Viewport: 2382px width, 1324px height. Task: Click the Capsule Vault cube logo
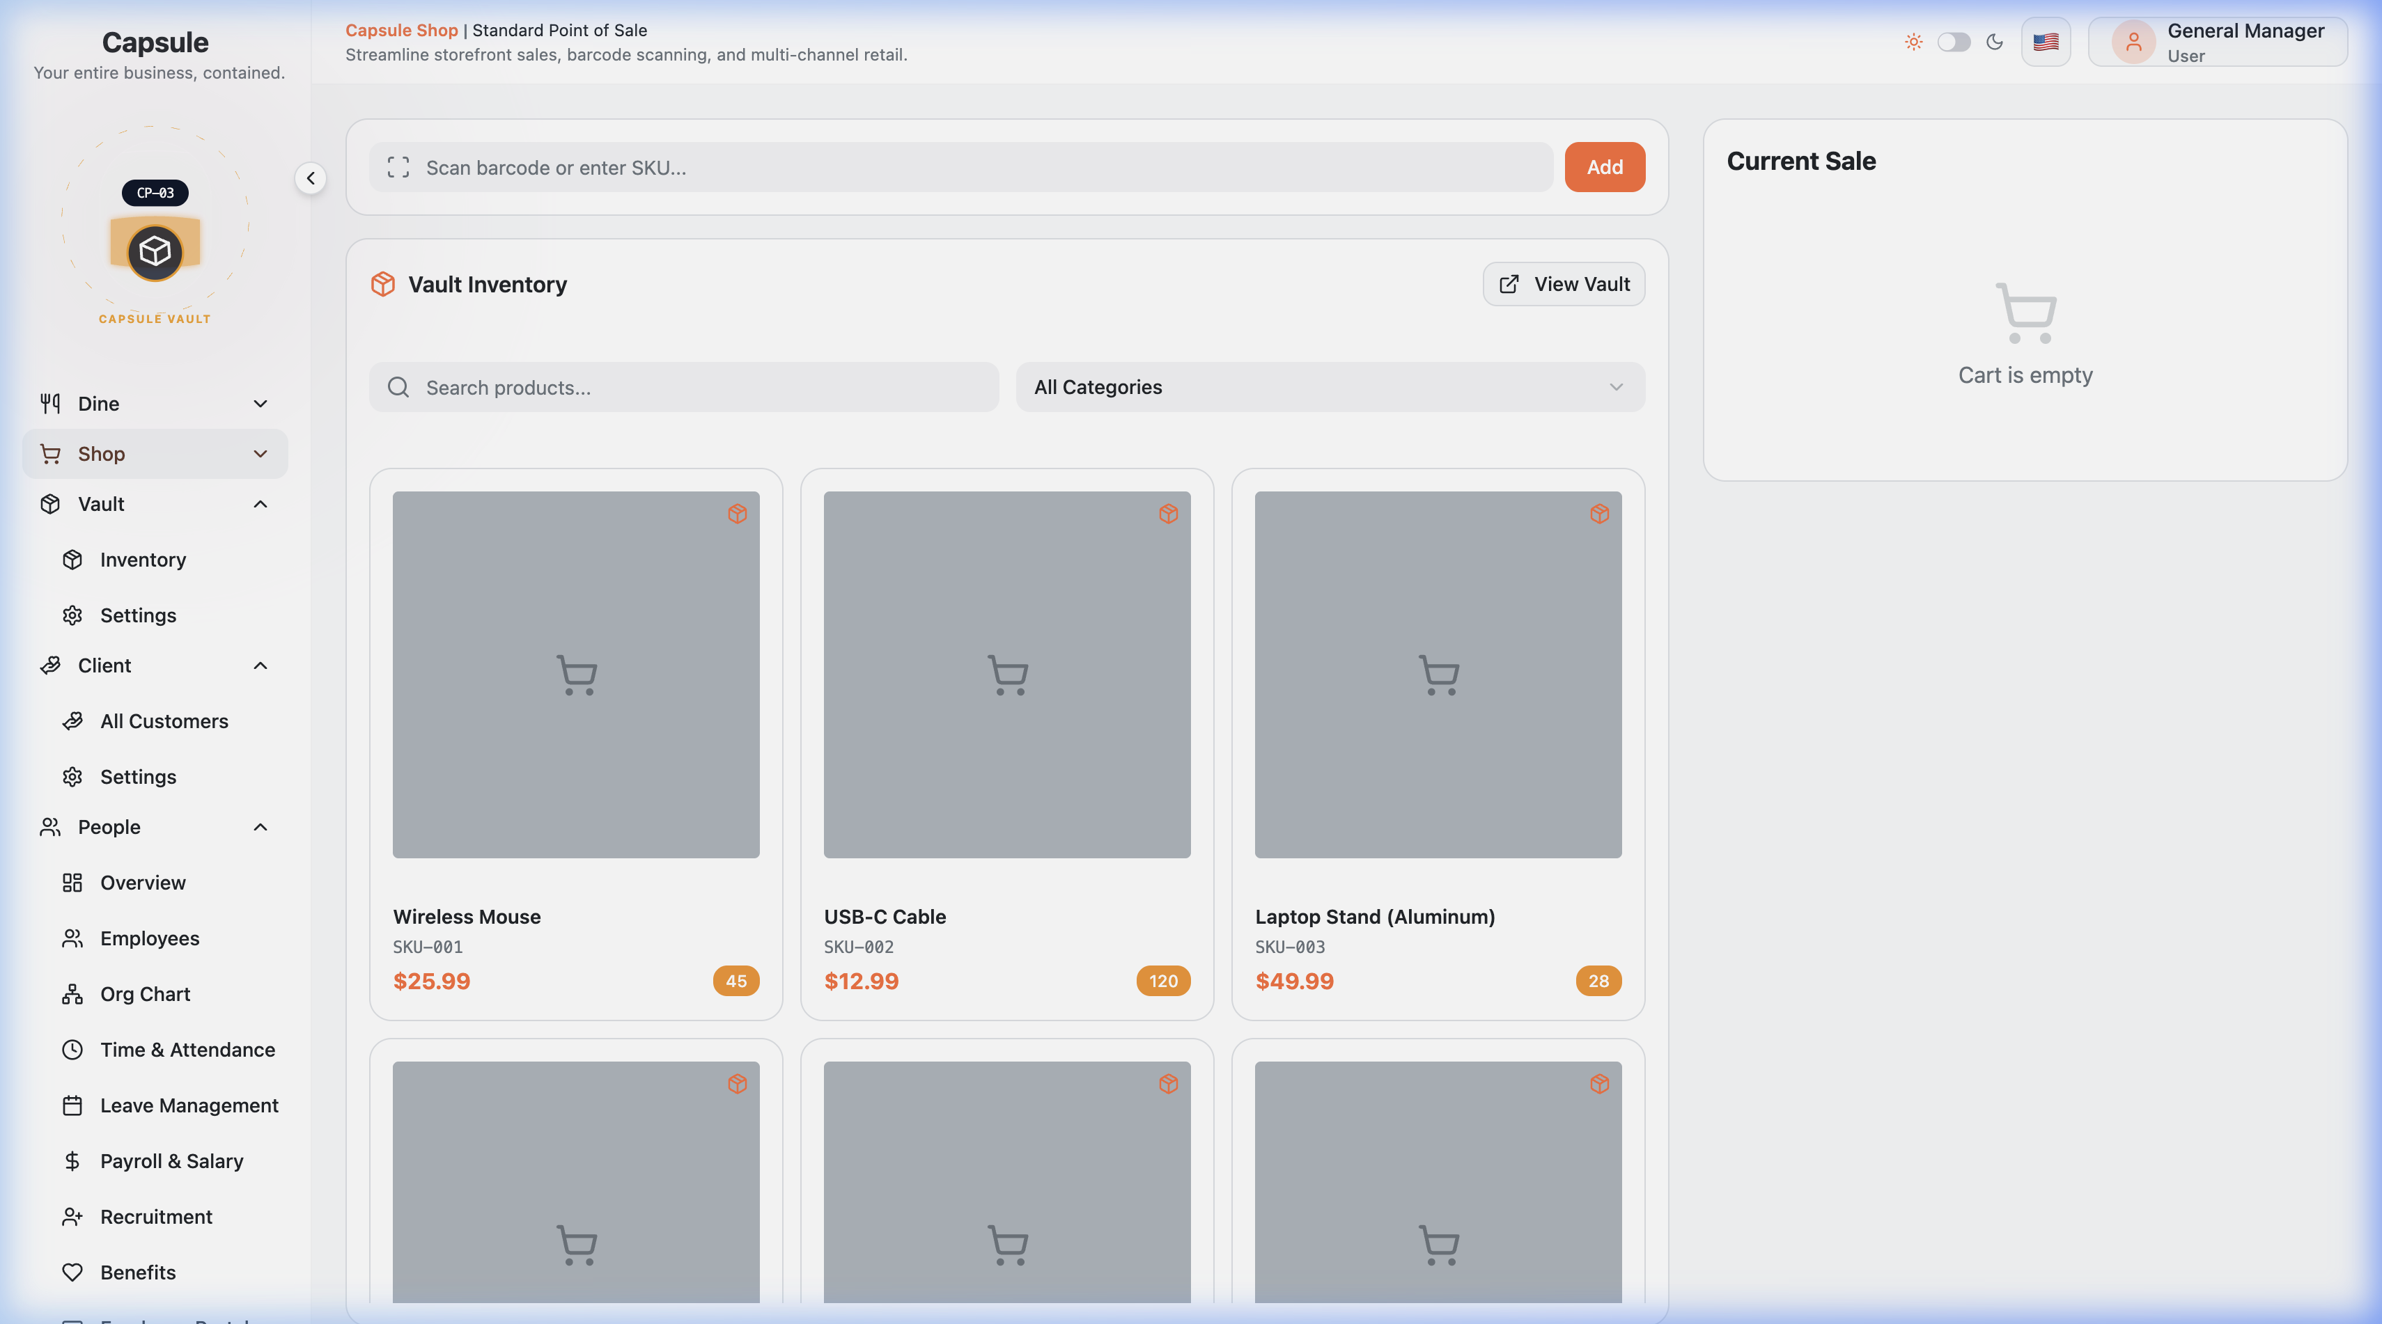coord(155,251)
